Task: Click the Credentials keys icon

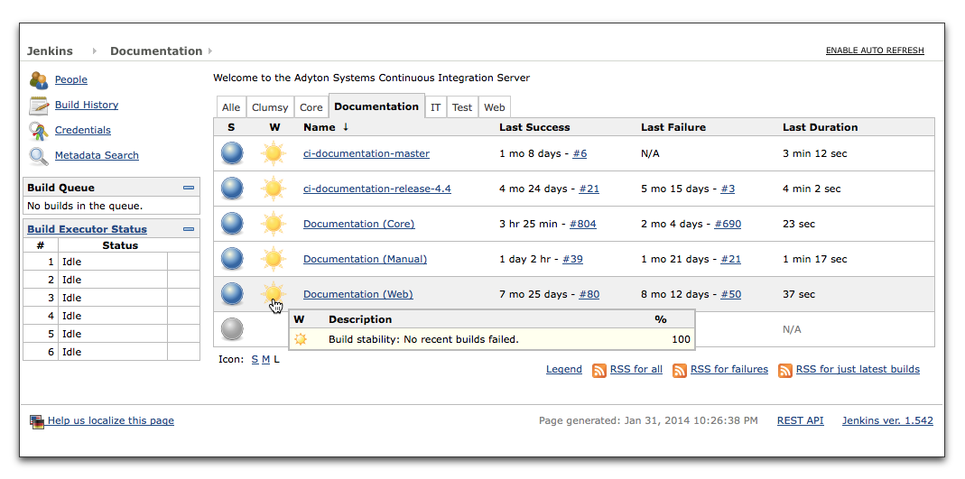Action: (x=39, y=131)
